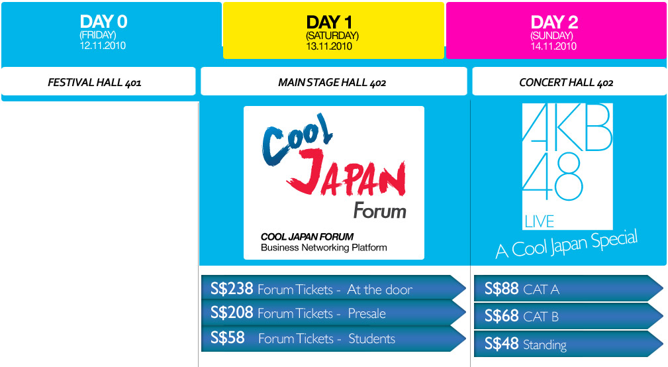
Task: Pick S$58 Forum Tickets Students
Action: click(x=334, y=339)
